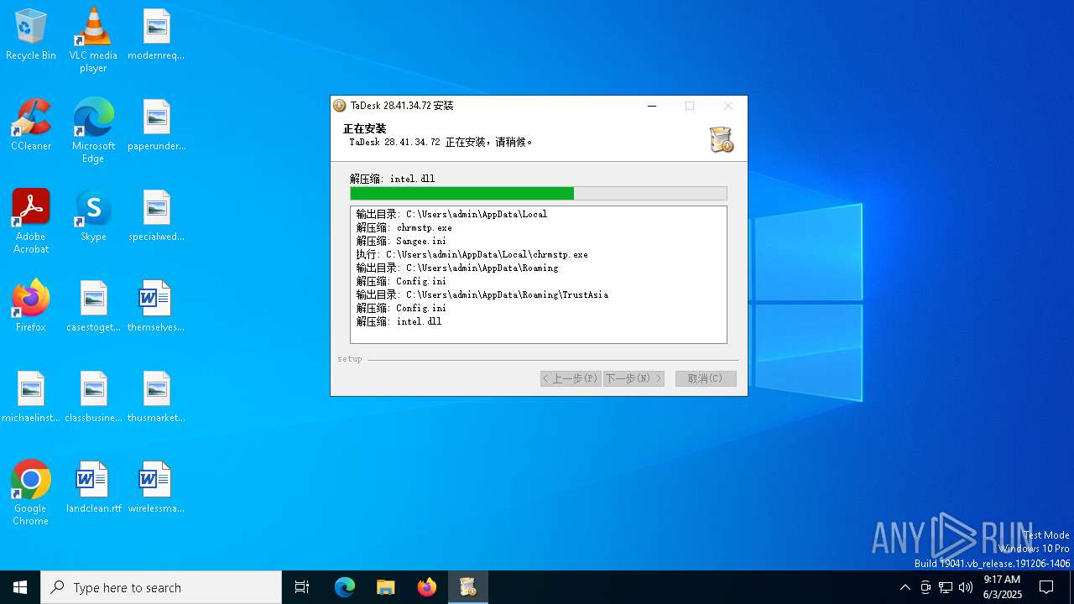Select log line 输出目录 AppData\Roaming\TrustAsia
The image size is (1074, 604).
(482, 294)
